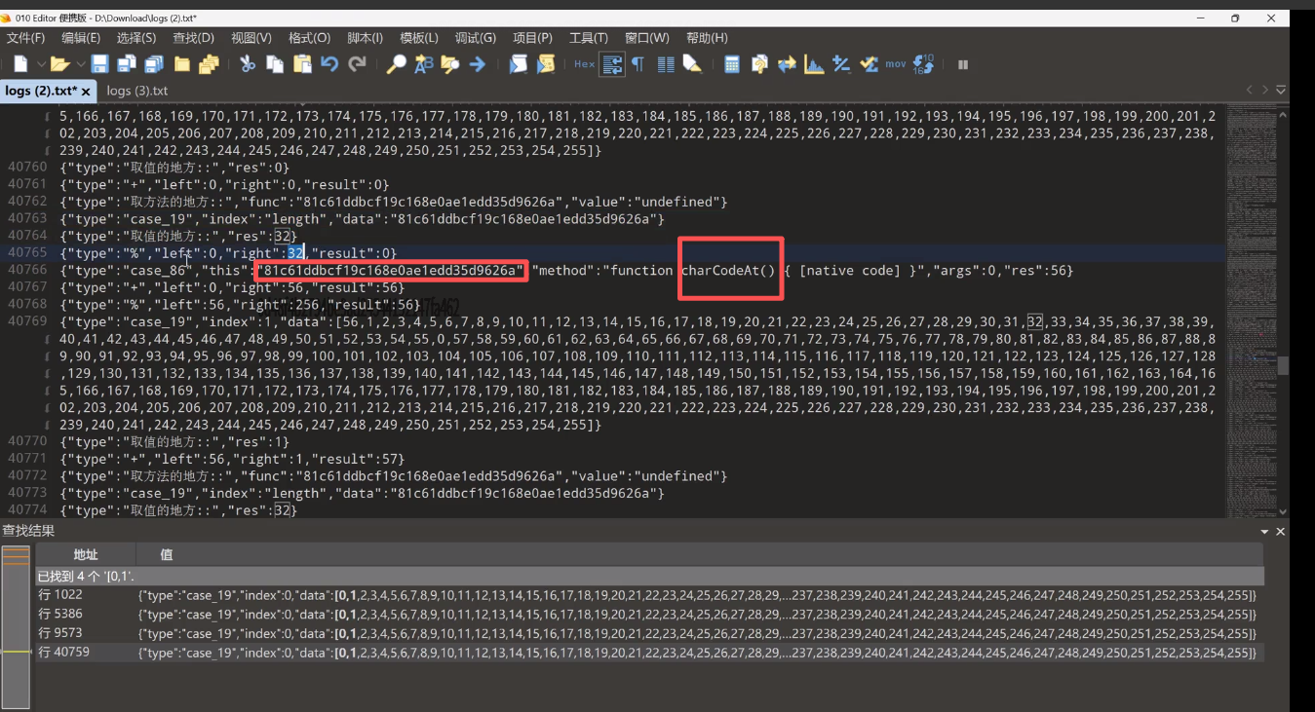The image size is (1315, 712).
Task: Click line number 40769 in gutter
Action: 27,321
